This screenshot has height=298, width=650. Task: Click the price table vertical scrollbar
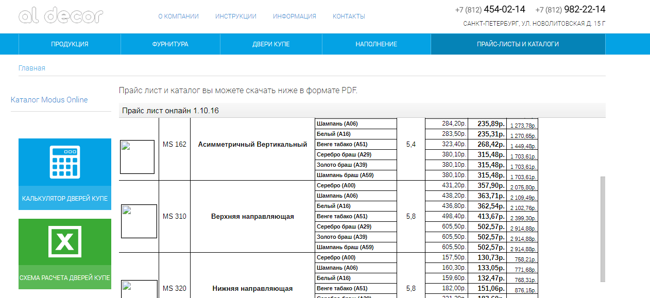coord(603,229)
